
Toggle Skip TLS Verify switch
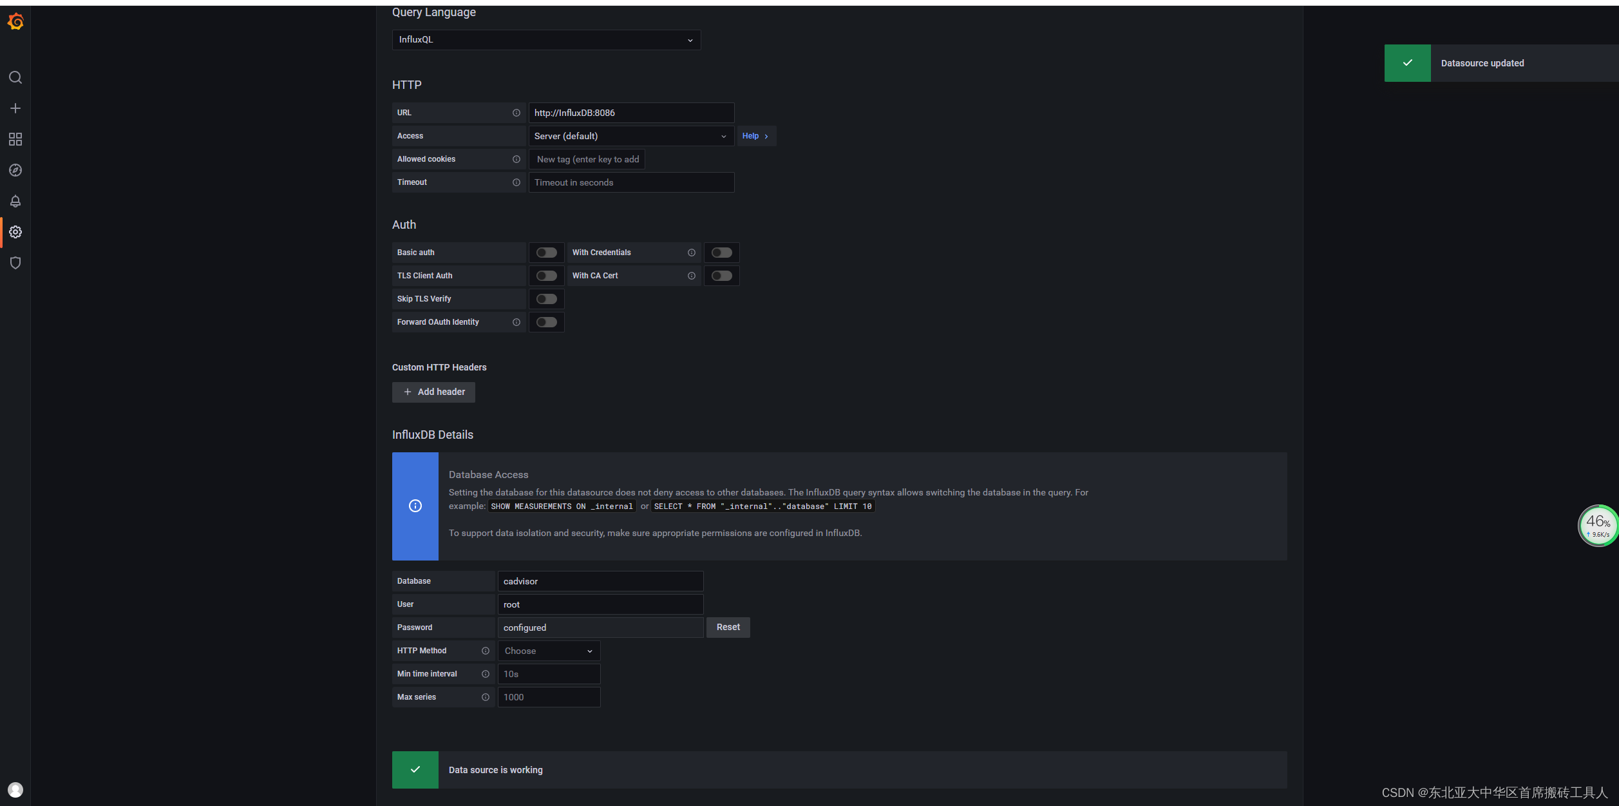point(547,299)
